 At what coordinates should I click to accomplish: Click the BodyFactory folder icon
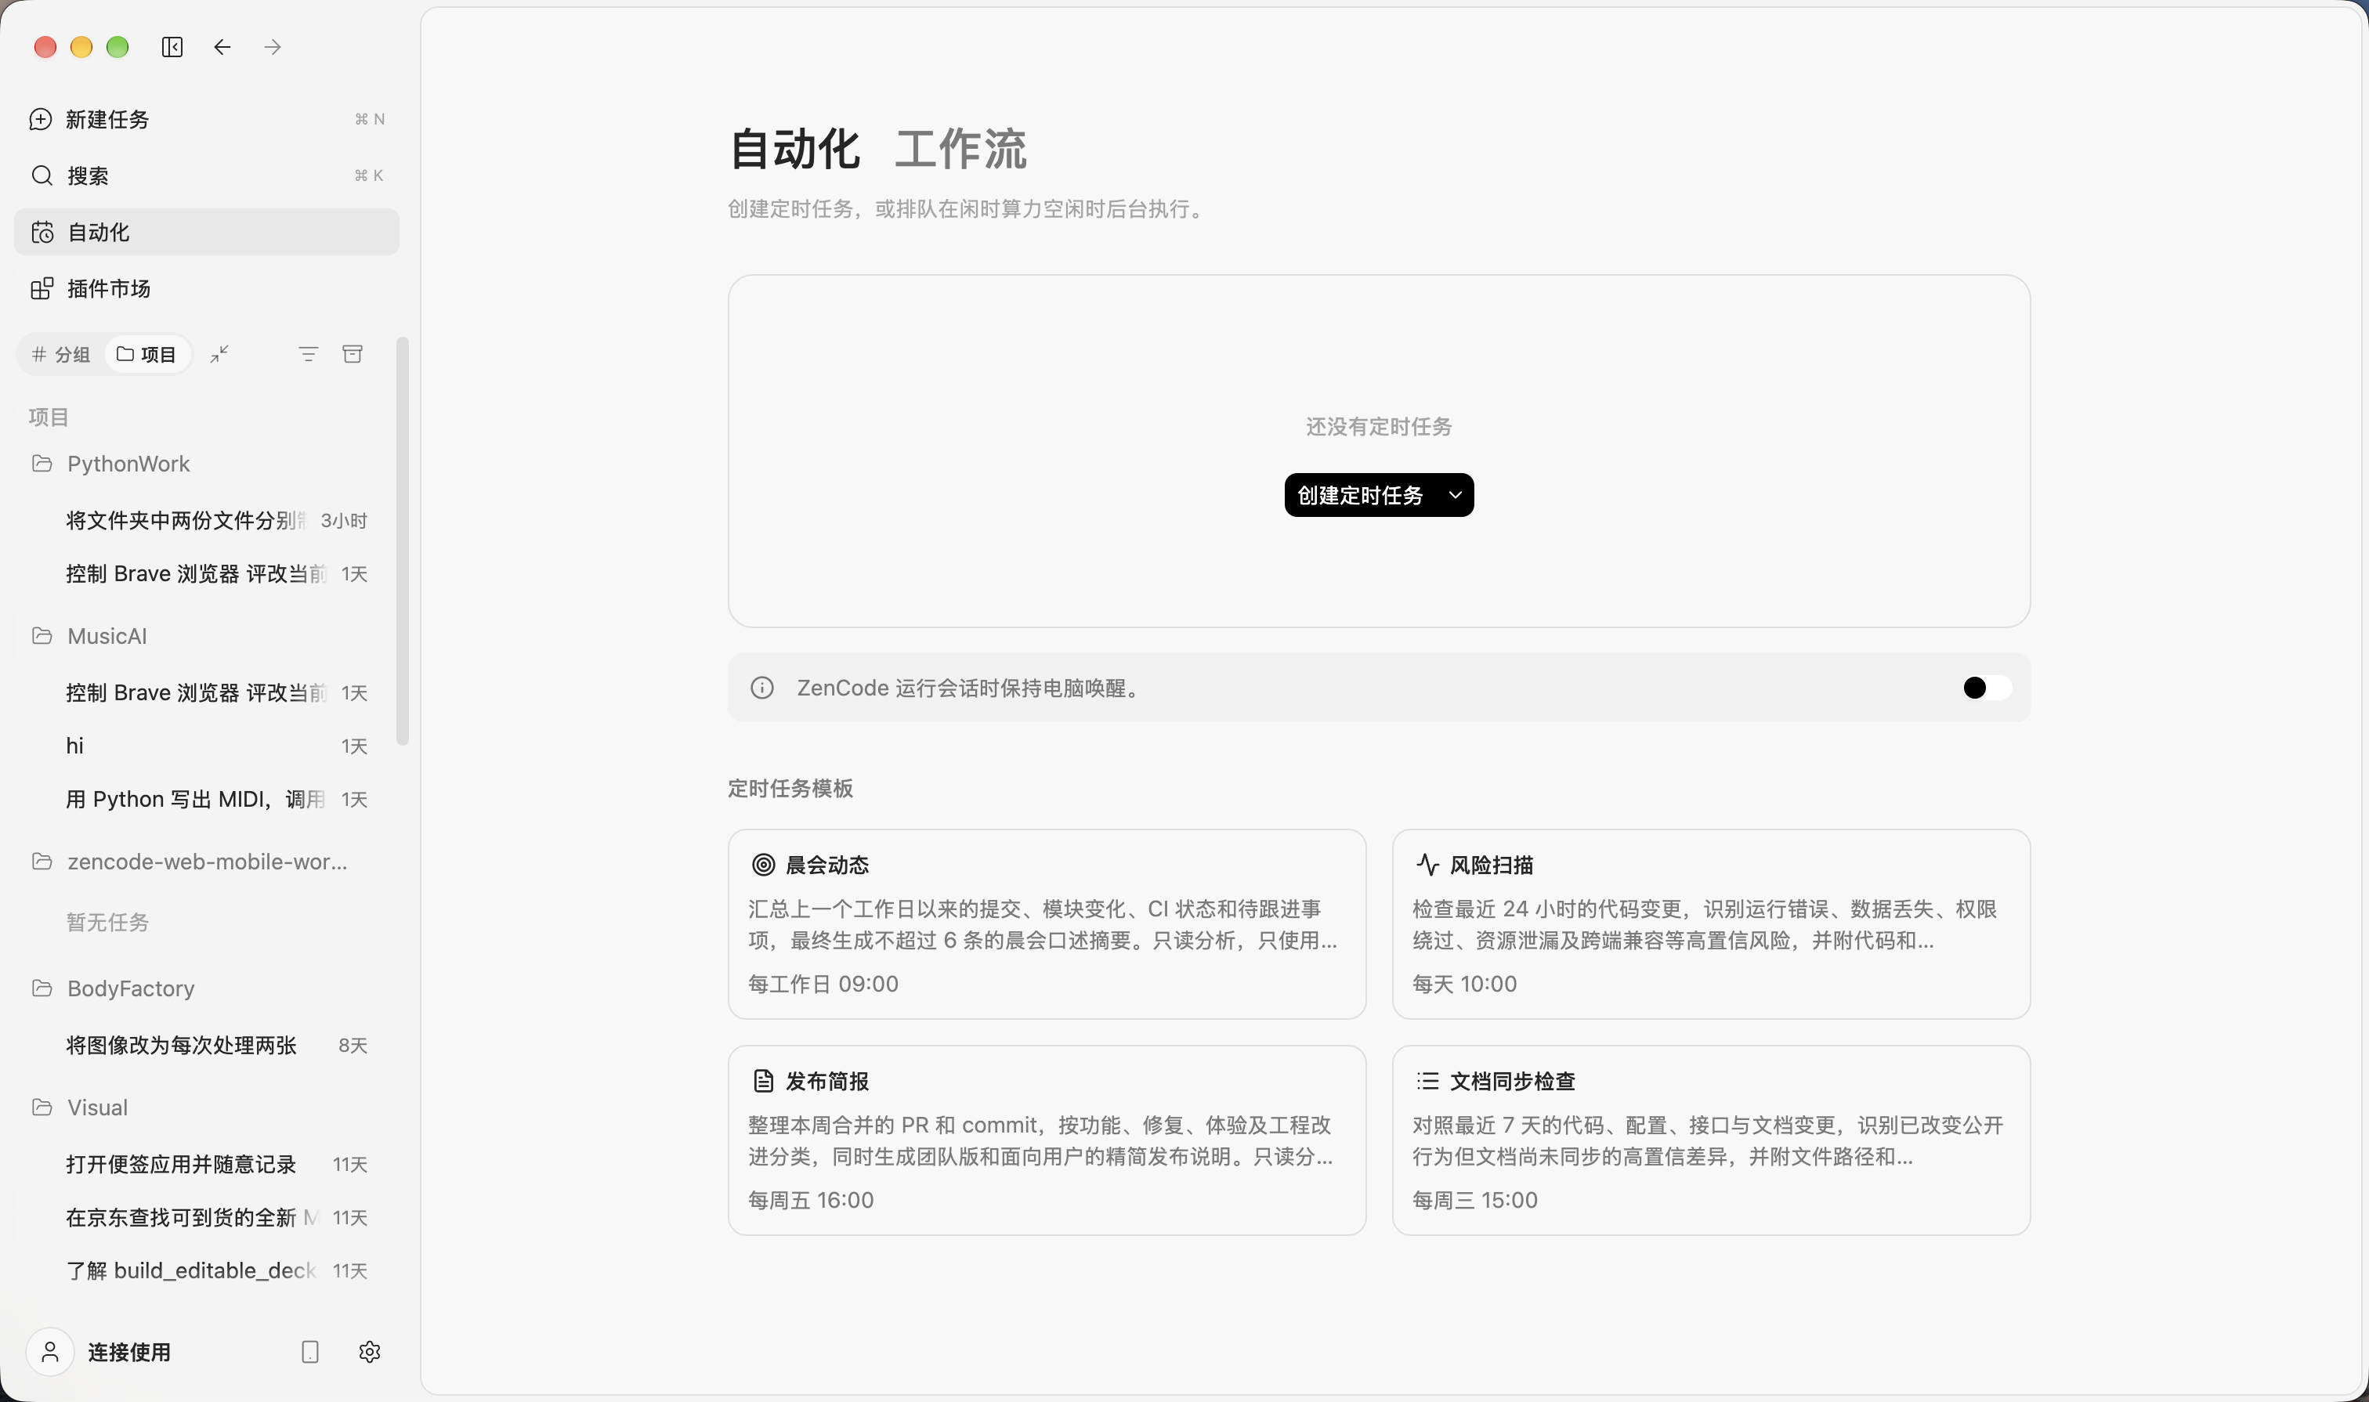(x=42, y=988)
